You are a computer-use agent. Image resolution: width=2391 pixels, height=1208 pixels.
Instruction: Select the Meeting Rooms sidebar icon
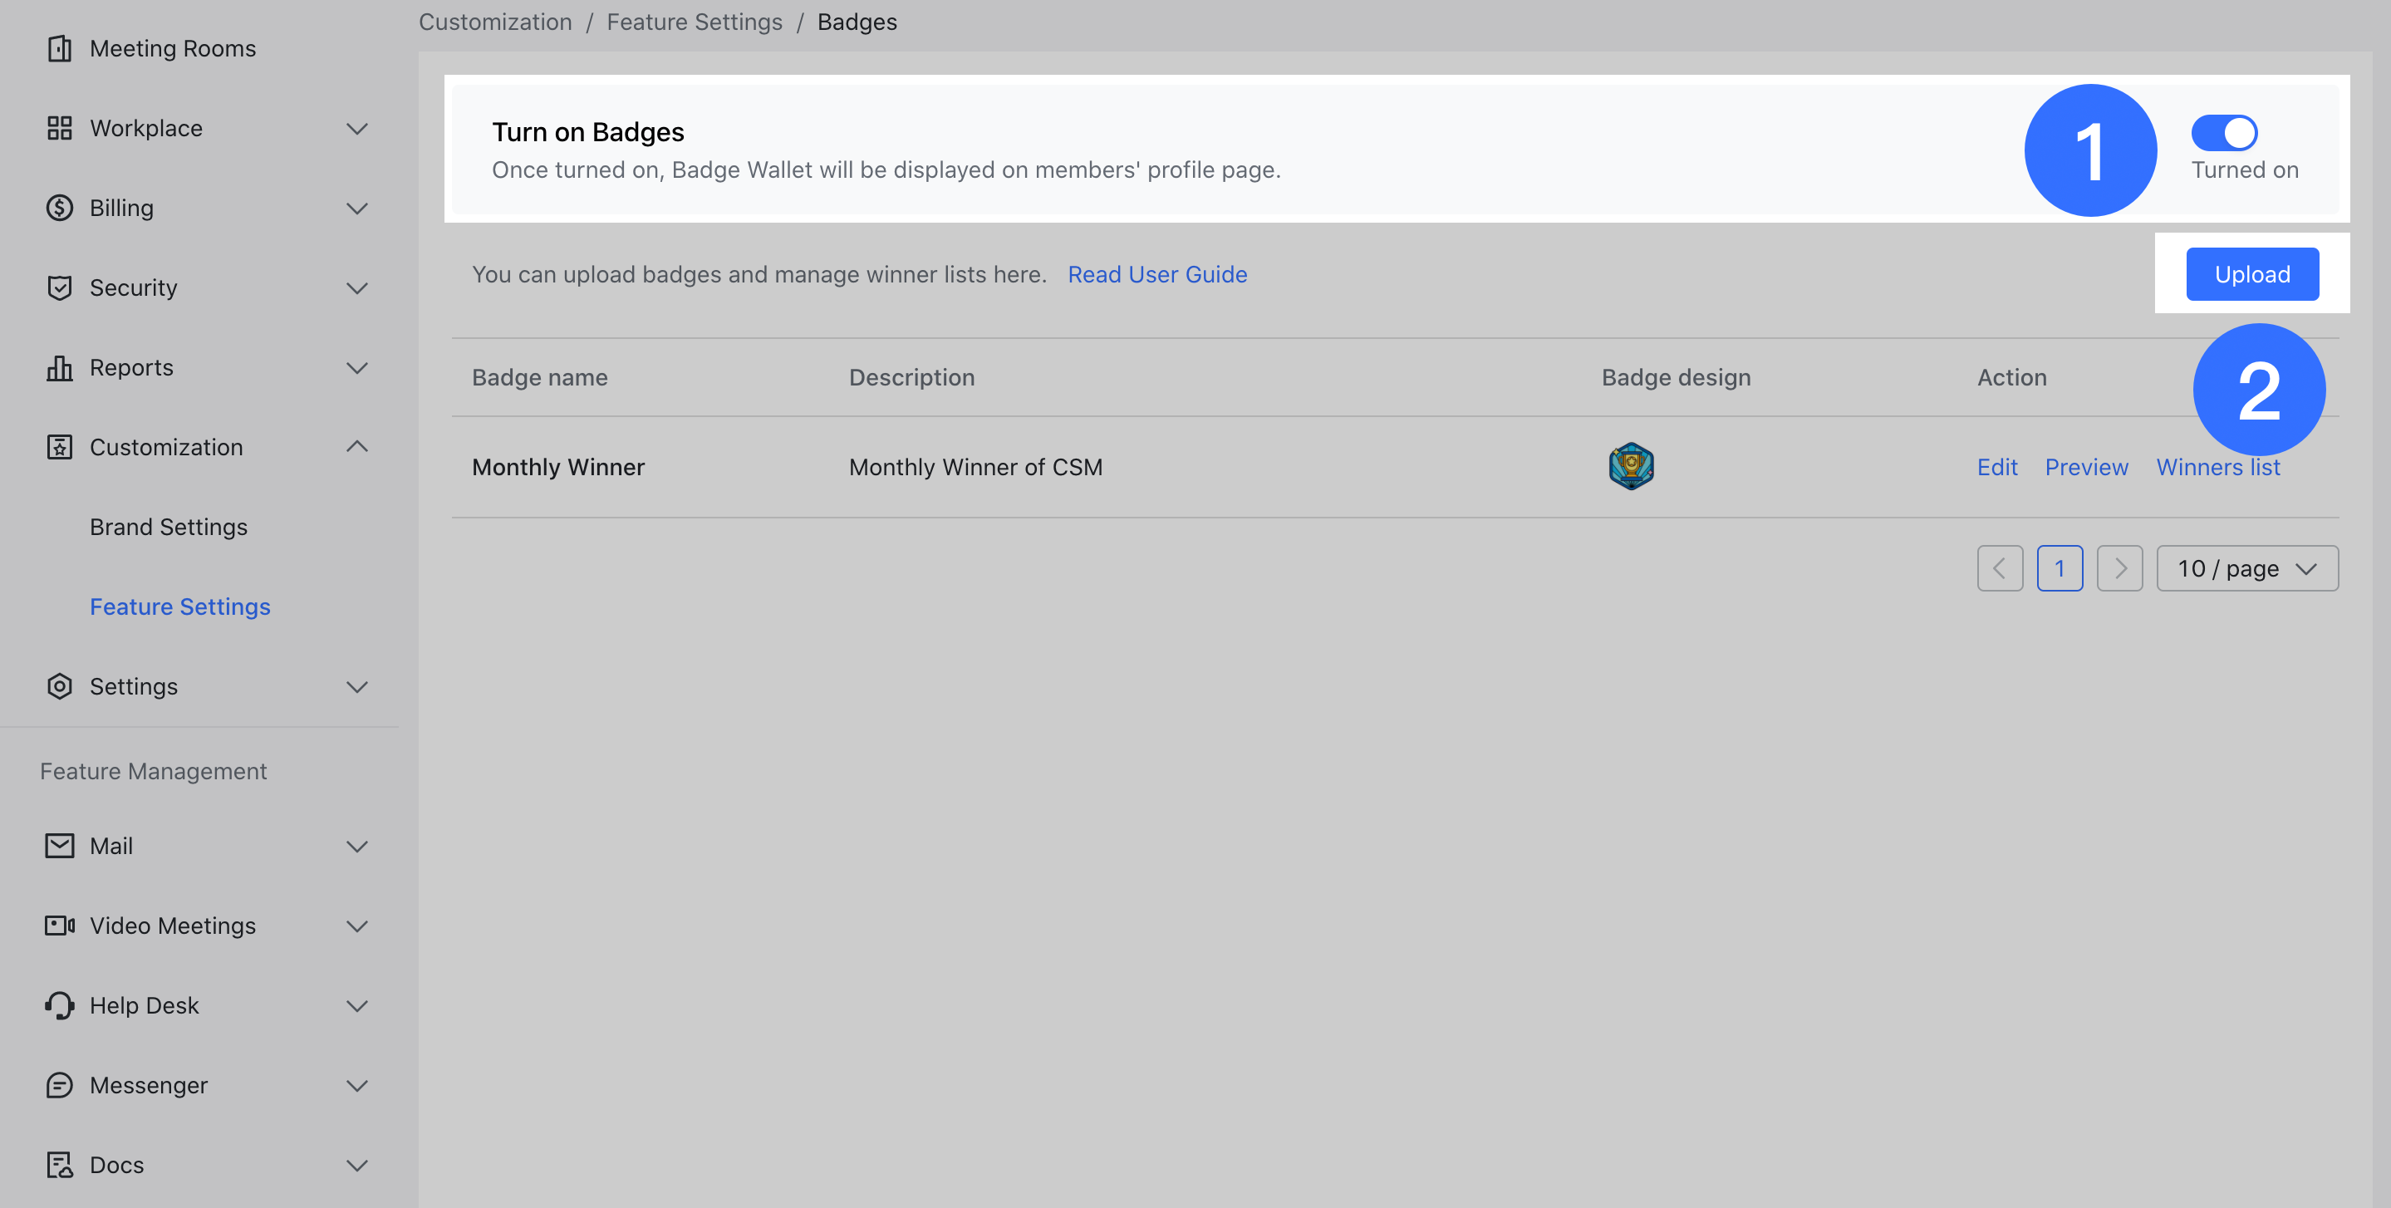(x=60, y=47)
